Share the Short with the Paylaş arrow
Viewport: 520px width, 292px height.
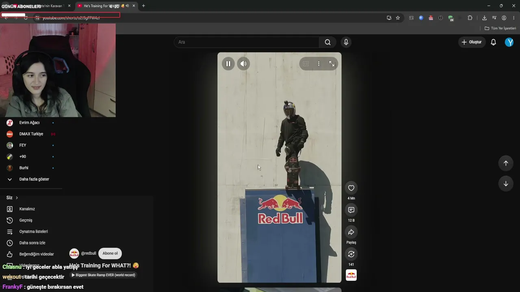351,232
